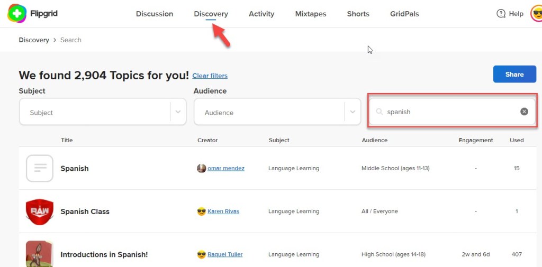This screenshot has width=542, height=267.
Task: Switch to the Mixtapes tab
Action: pos(311,14)
